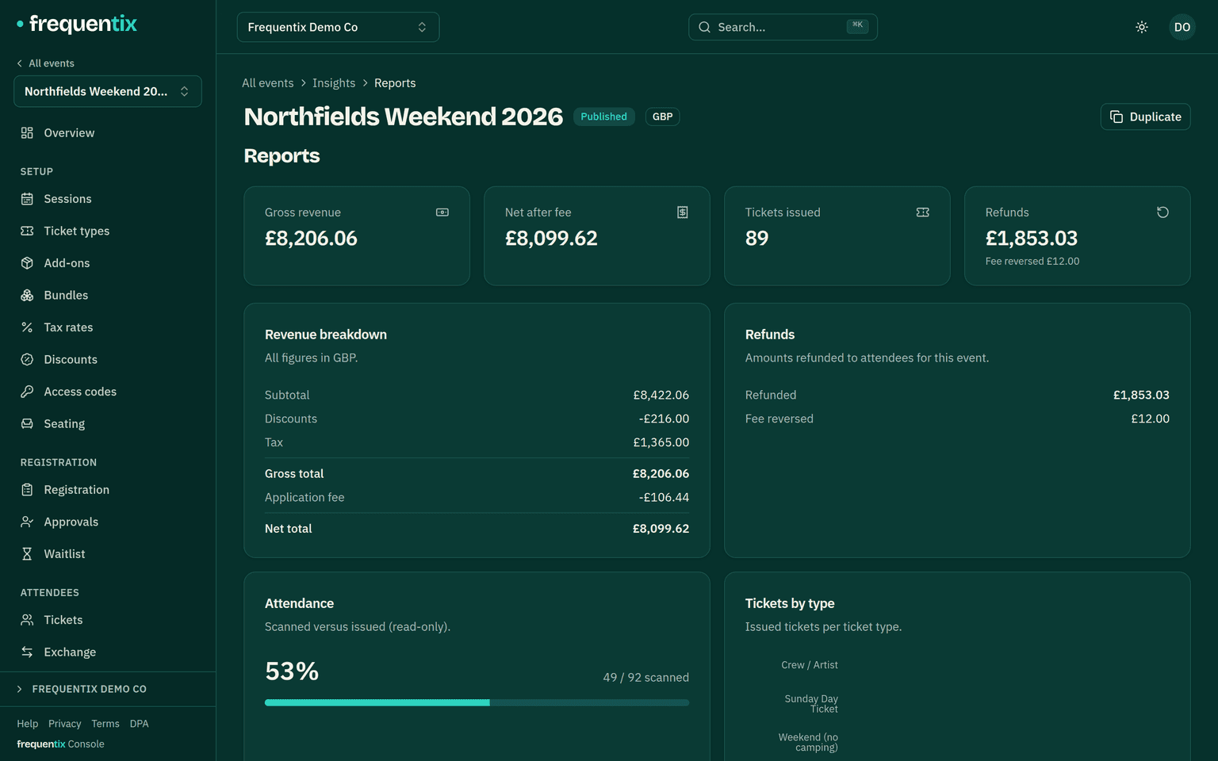The width and height of the screenshot is (1218, 761).
Task: Click the Waitlist hourglass icon
Action: pyautogui.click(x=27, y=554)
